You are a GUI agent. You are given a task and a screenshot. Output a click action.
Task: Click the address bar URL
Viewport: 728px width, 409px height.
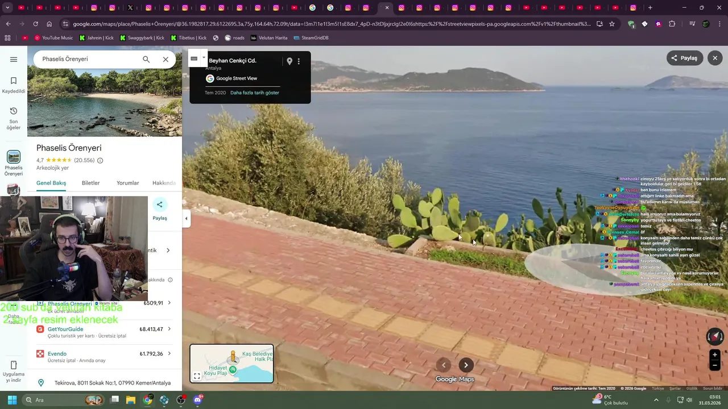point(332,24)
